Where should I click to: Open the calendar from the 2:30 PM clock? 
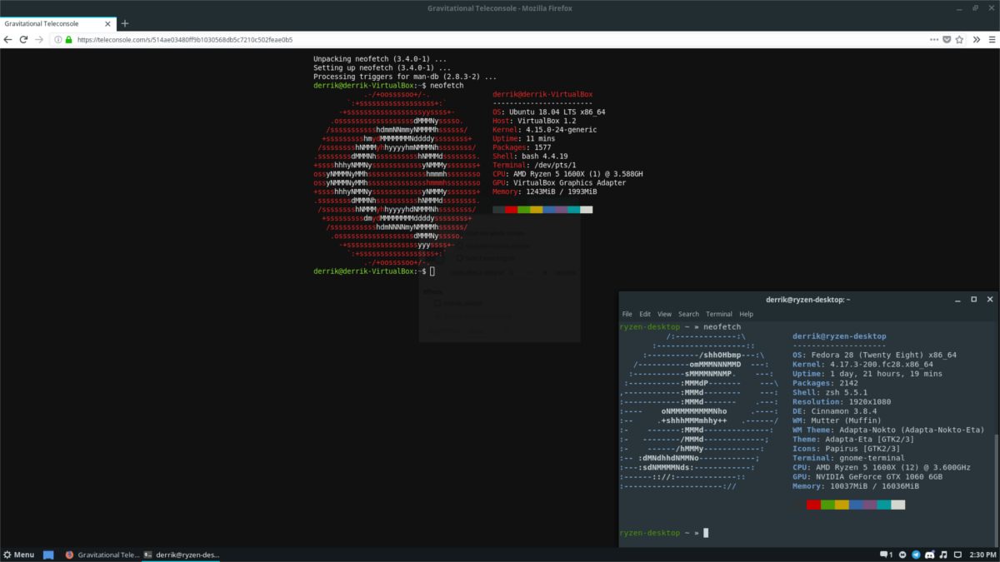click(x=983, y=555)
